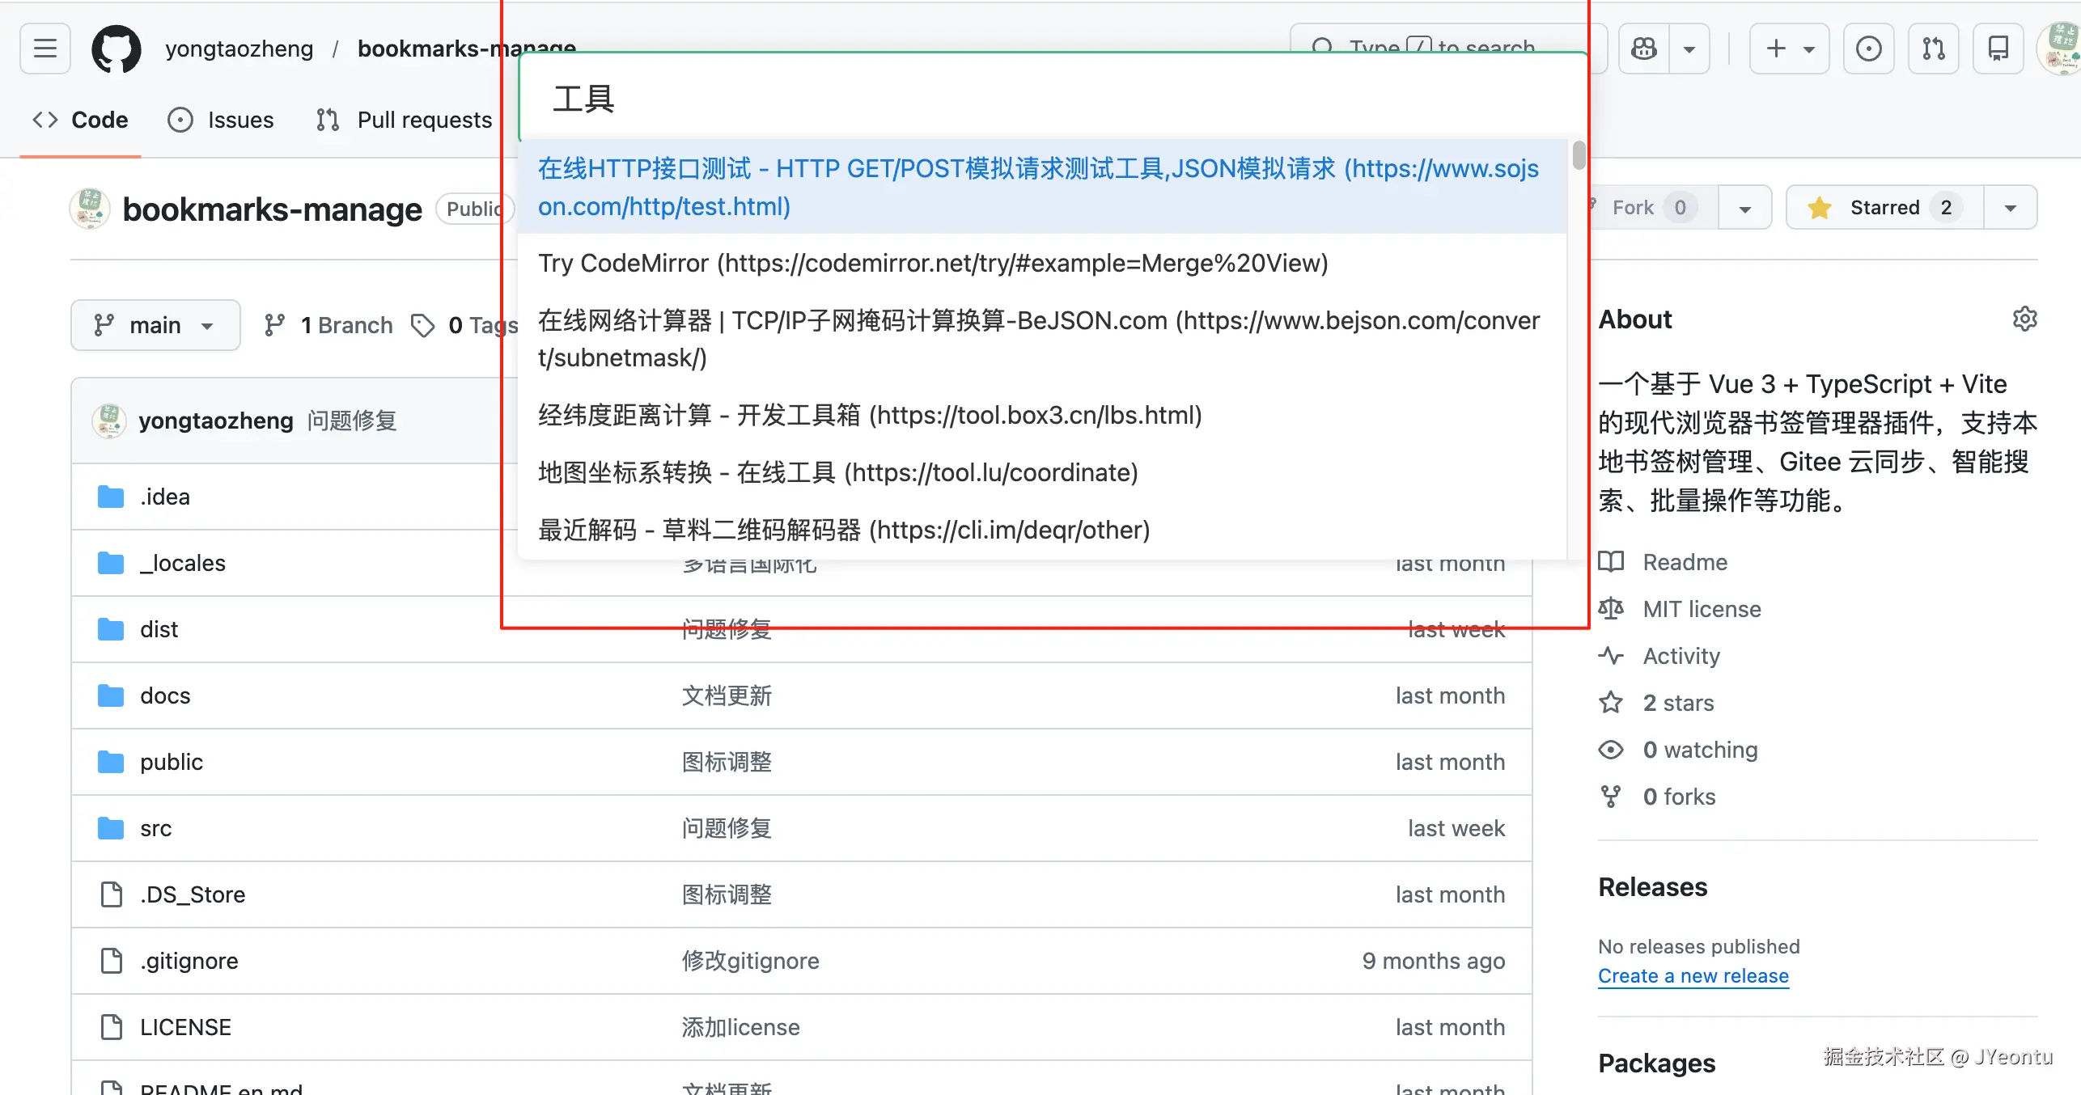This screenshot has height=1095, width=2081.
Task: Open the notifications inbox icon
Action: pos(1998,49)
